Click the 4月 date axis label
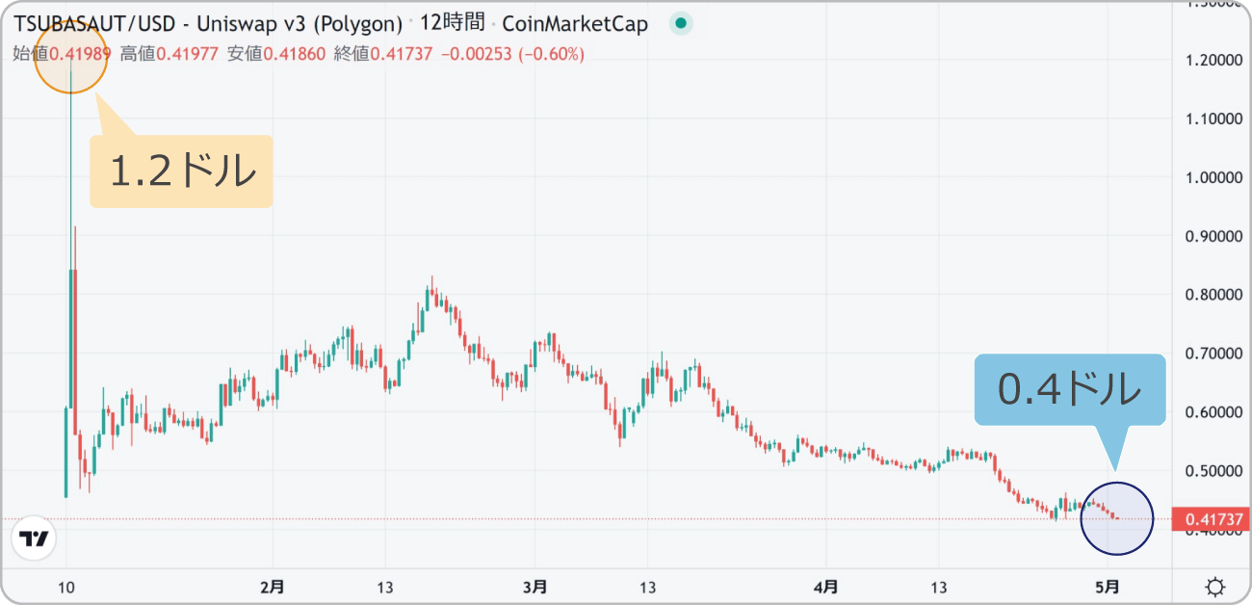 [825, 586]
